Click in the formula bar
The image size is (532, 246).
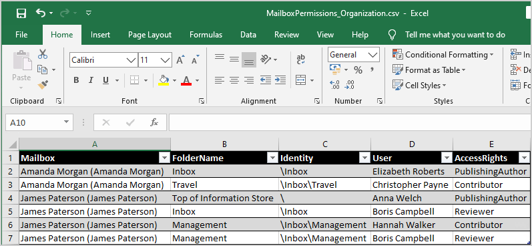[x=350, y=122]
